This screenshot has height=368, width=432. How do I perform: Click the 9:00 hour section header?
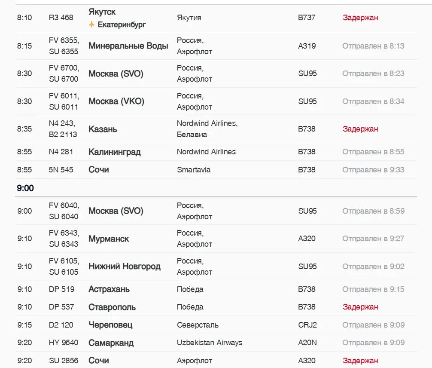point(25,188)
